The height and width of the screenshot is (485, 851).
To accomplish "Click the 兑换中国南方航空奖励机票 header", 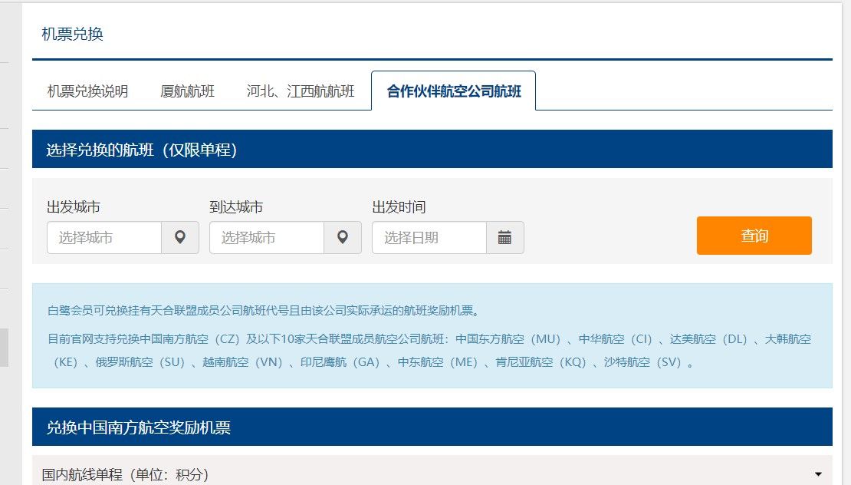I will 432,427.
